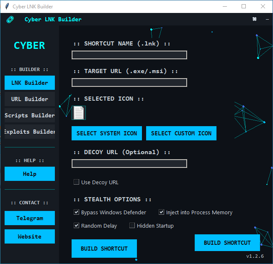Image resolution: width=273 pixels, height=264 pixels.
Task: Click the CYBER logo text in the sidebar
Action: (29, 46)
